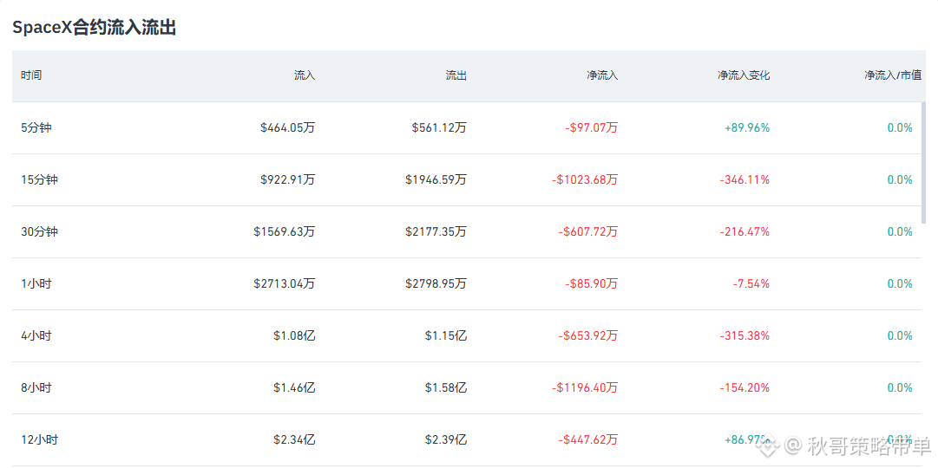Sort by the 流入 column header

point(305,76)
